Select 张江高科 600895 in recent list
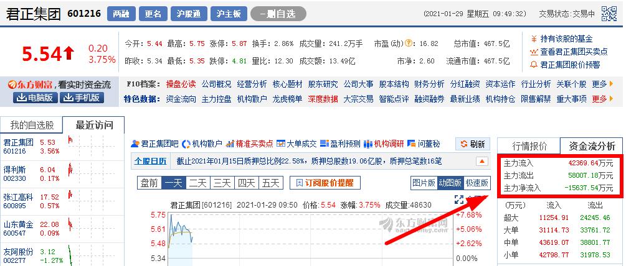 [62, 201]
